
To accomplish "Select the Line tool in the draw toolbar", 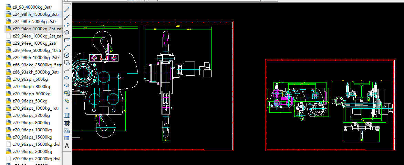I will pyautogui.click(x=67, y=10).
